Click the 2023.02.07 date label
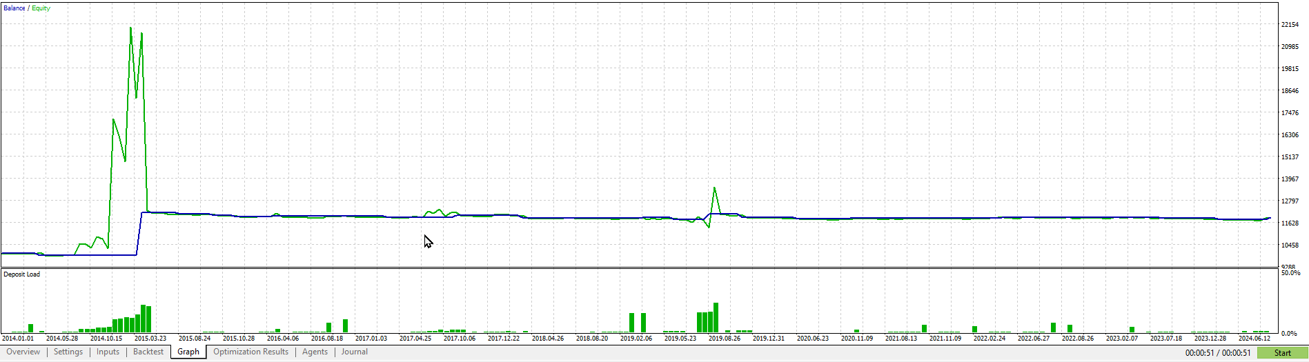The height and width of the screenshot is (362, 1309). [1122, 339]
